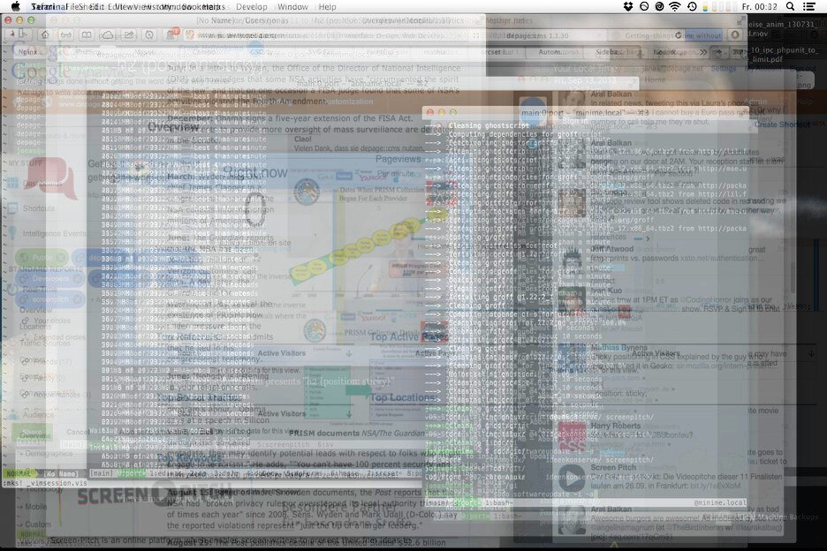Select Custom in the Analytics sidebar
The height and width of the screenshot is (551, 827).
(x=38, y=525)
